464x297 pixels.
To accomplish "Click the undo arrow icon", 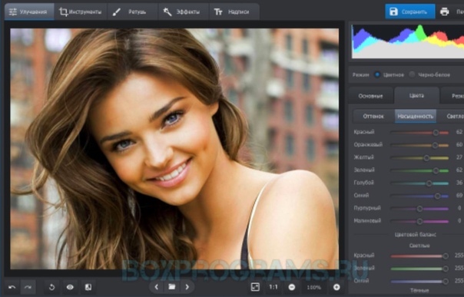I will [12, 287].
